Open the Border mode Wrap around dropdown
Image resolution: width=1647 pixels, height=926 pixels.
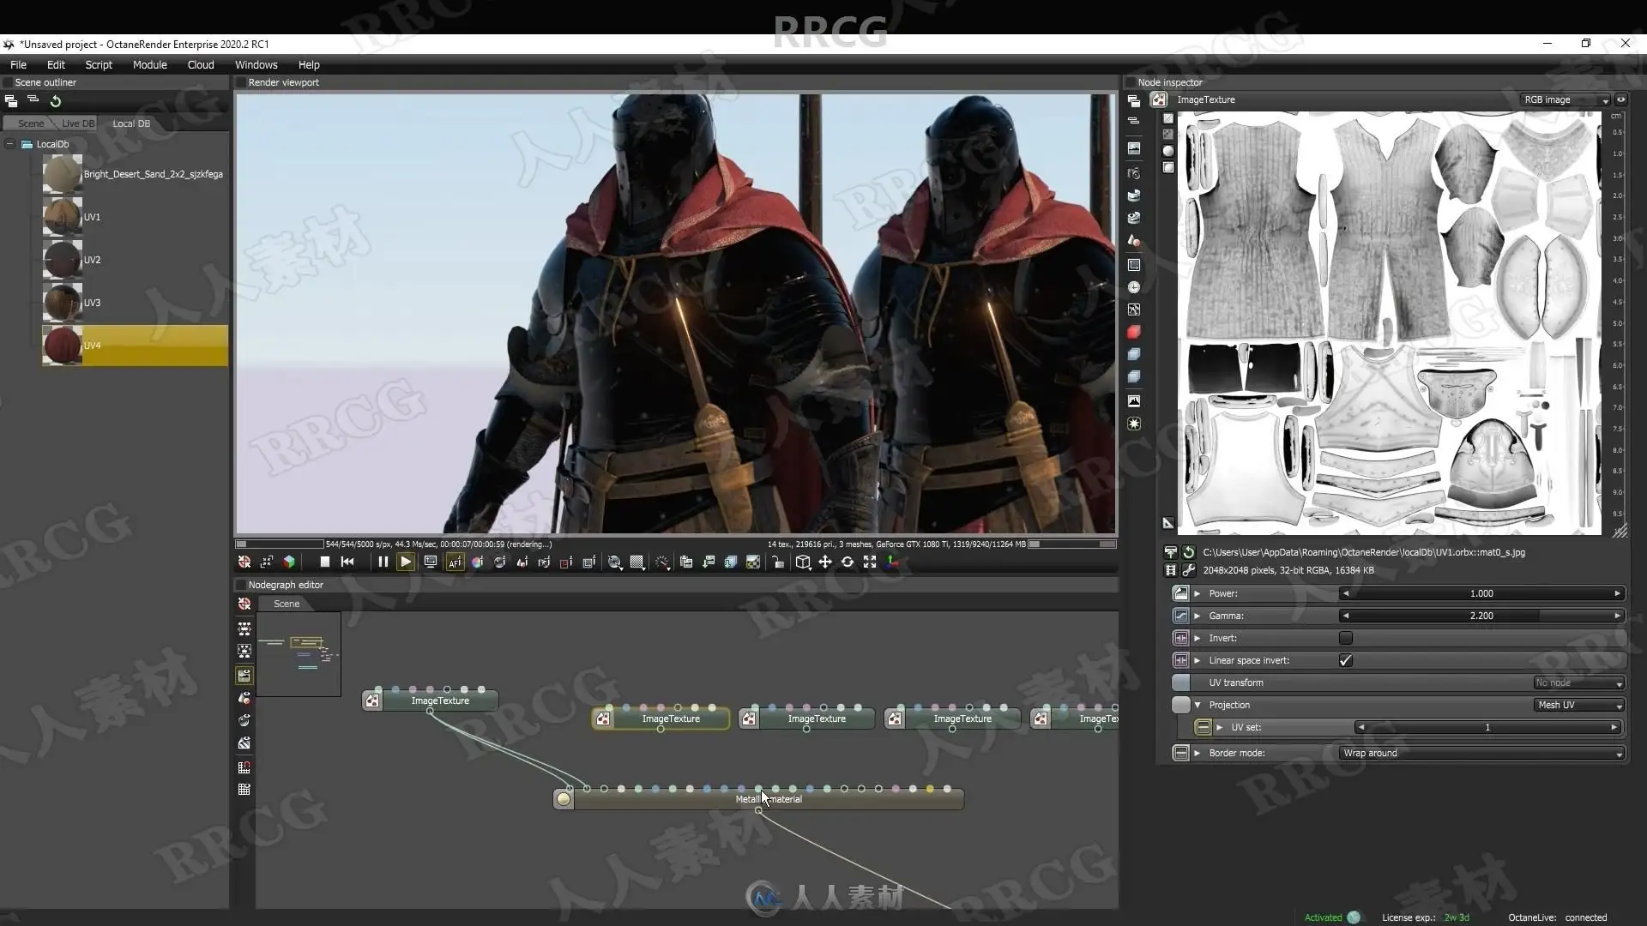click(x=1481, y=754)
